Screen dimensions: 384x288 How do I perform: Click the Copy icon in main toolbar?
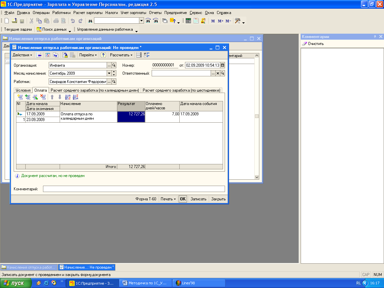click(39, 21)
